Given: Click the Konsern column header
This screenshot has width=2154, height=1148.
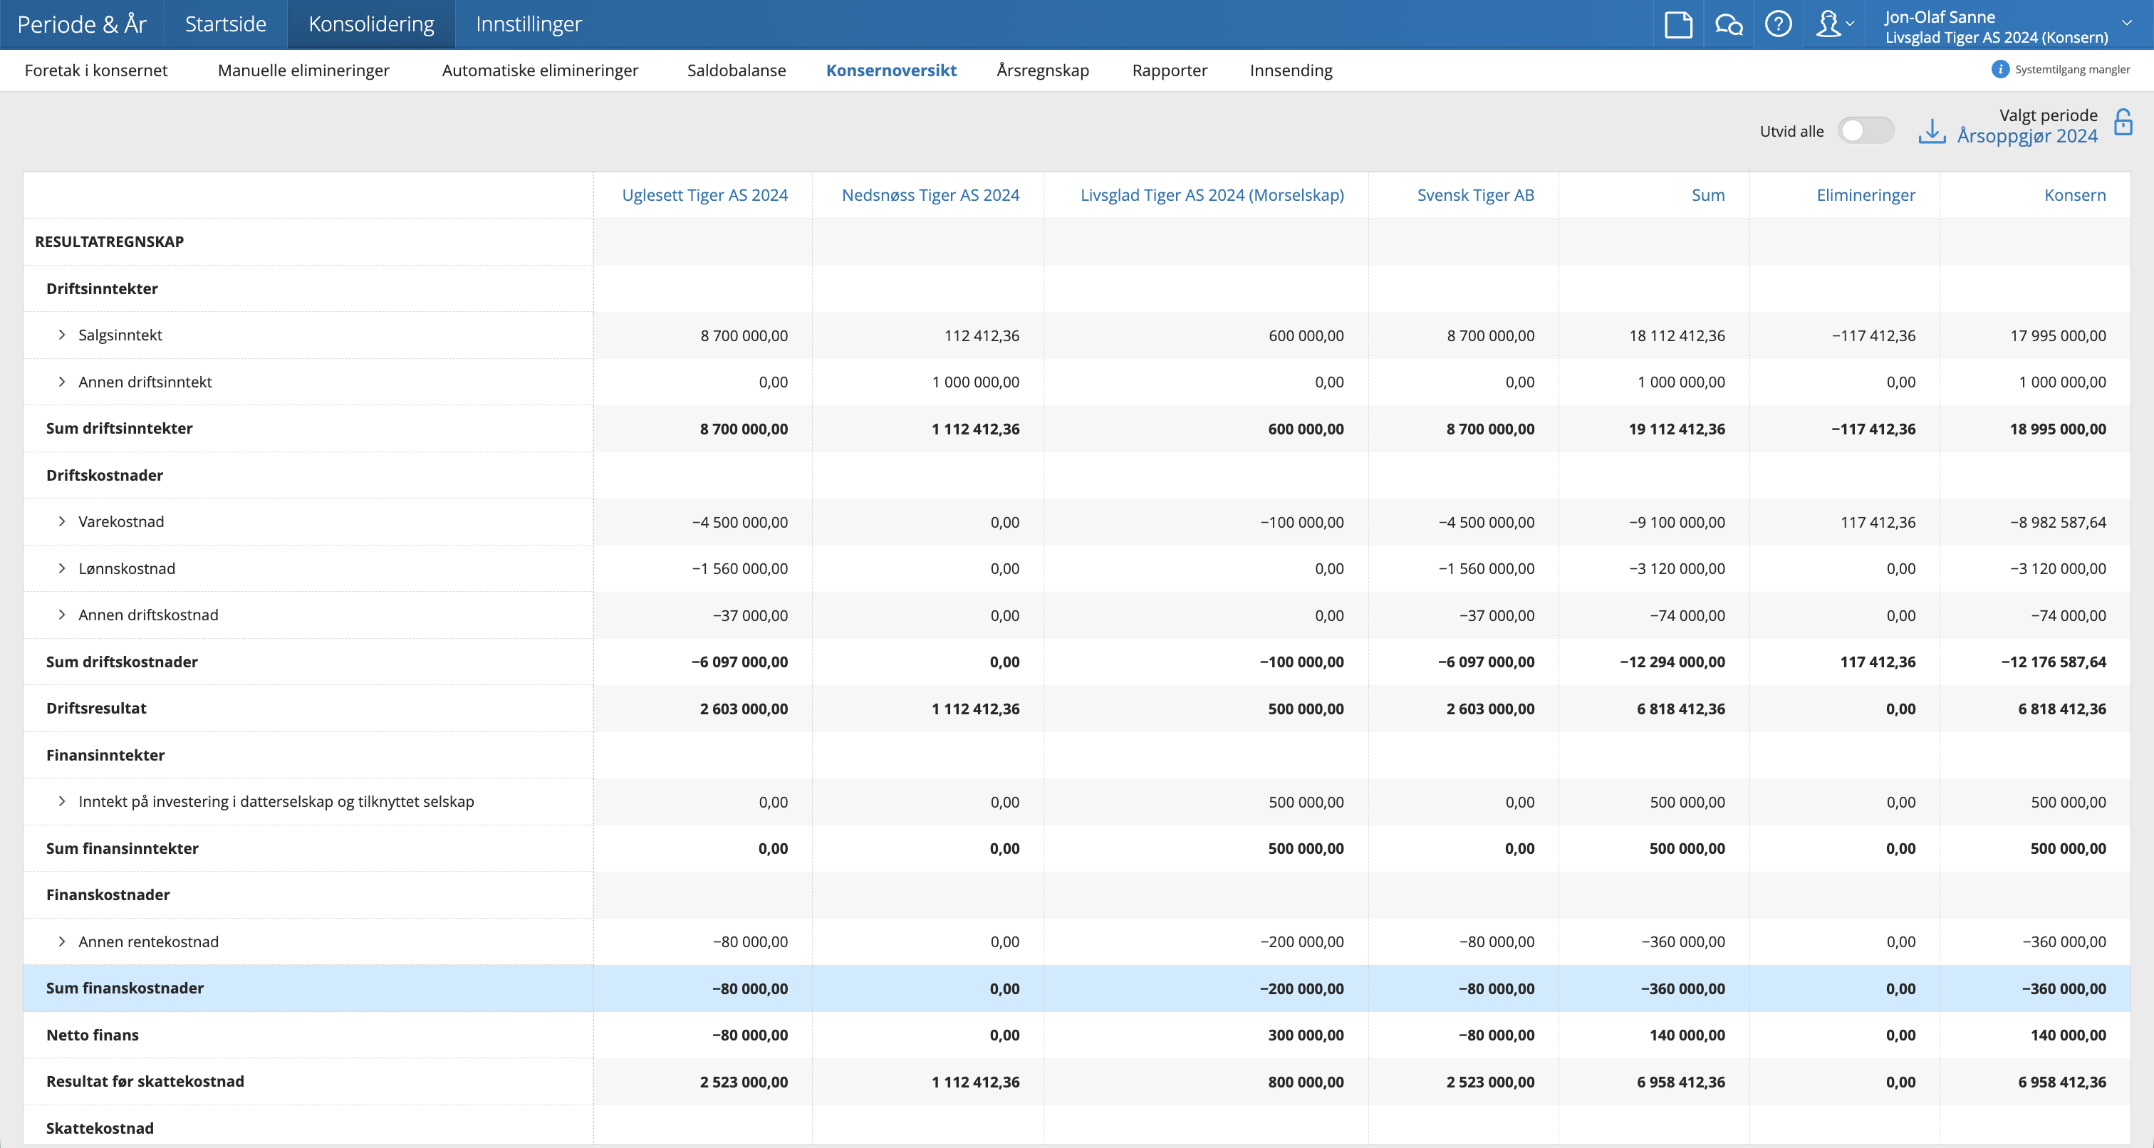Looking at the screenshot, I should click(x=2076, y=195).
